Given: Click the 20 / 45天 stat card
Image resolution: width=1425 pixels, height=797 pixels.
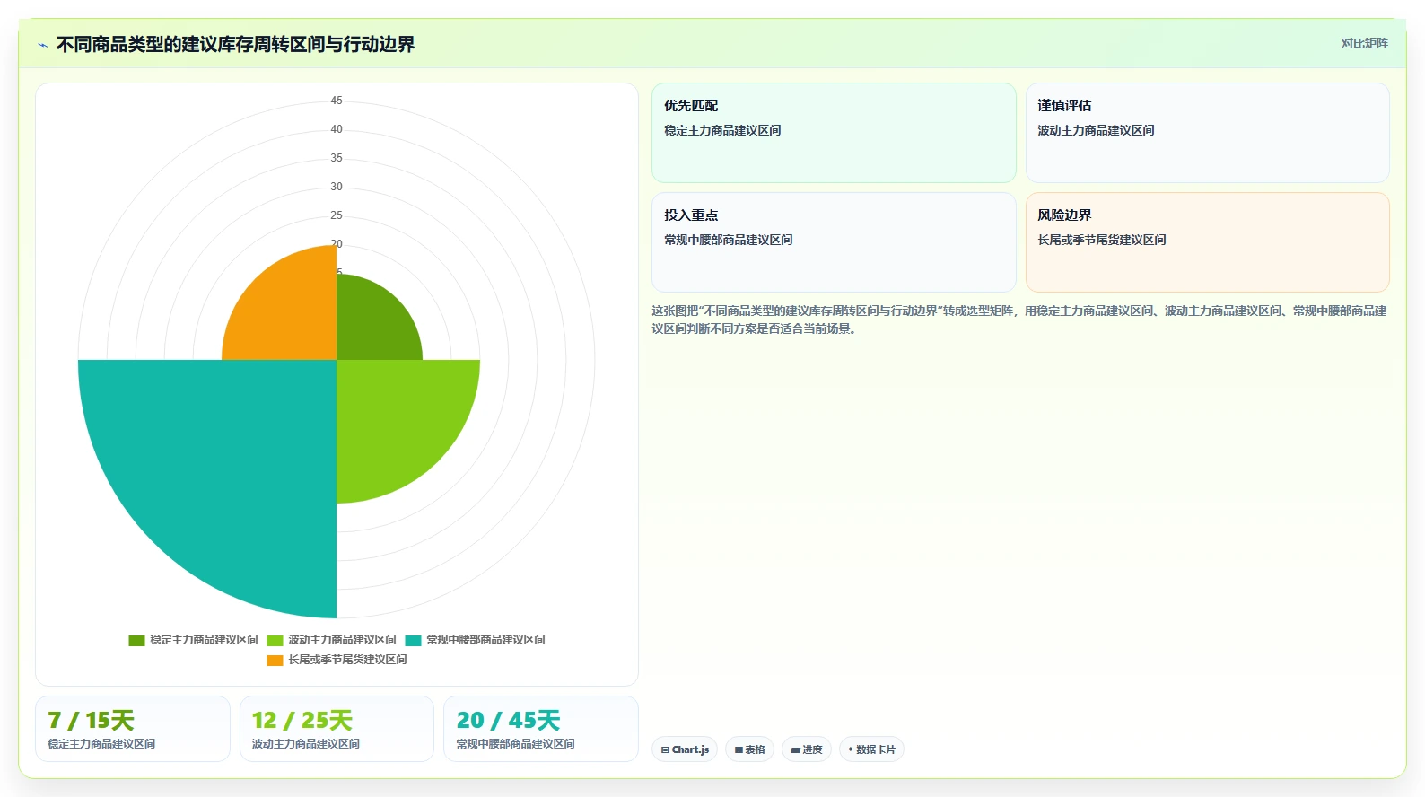Looking at the screenshot, I should (x=541, y=729).
